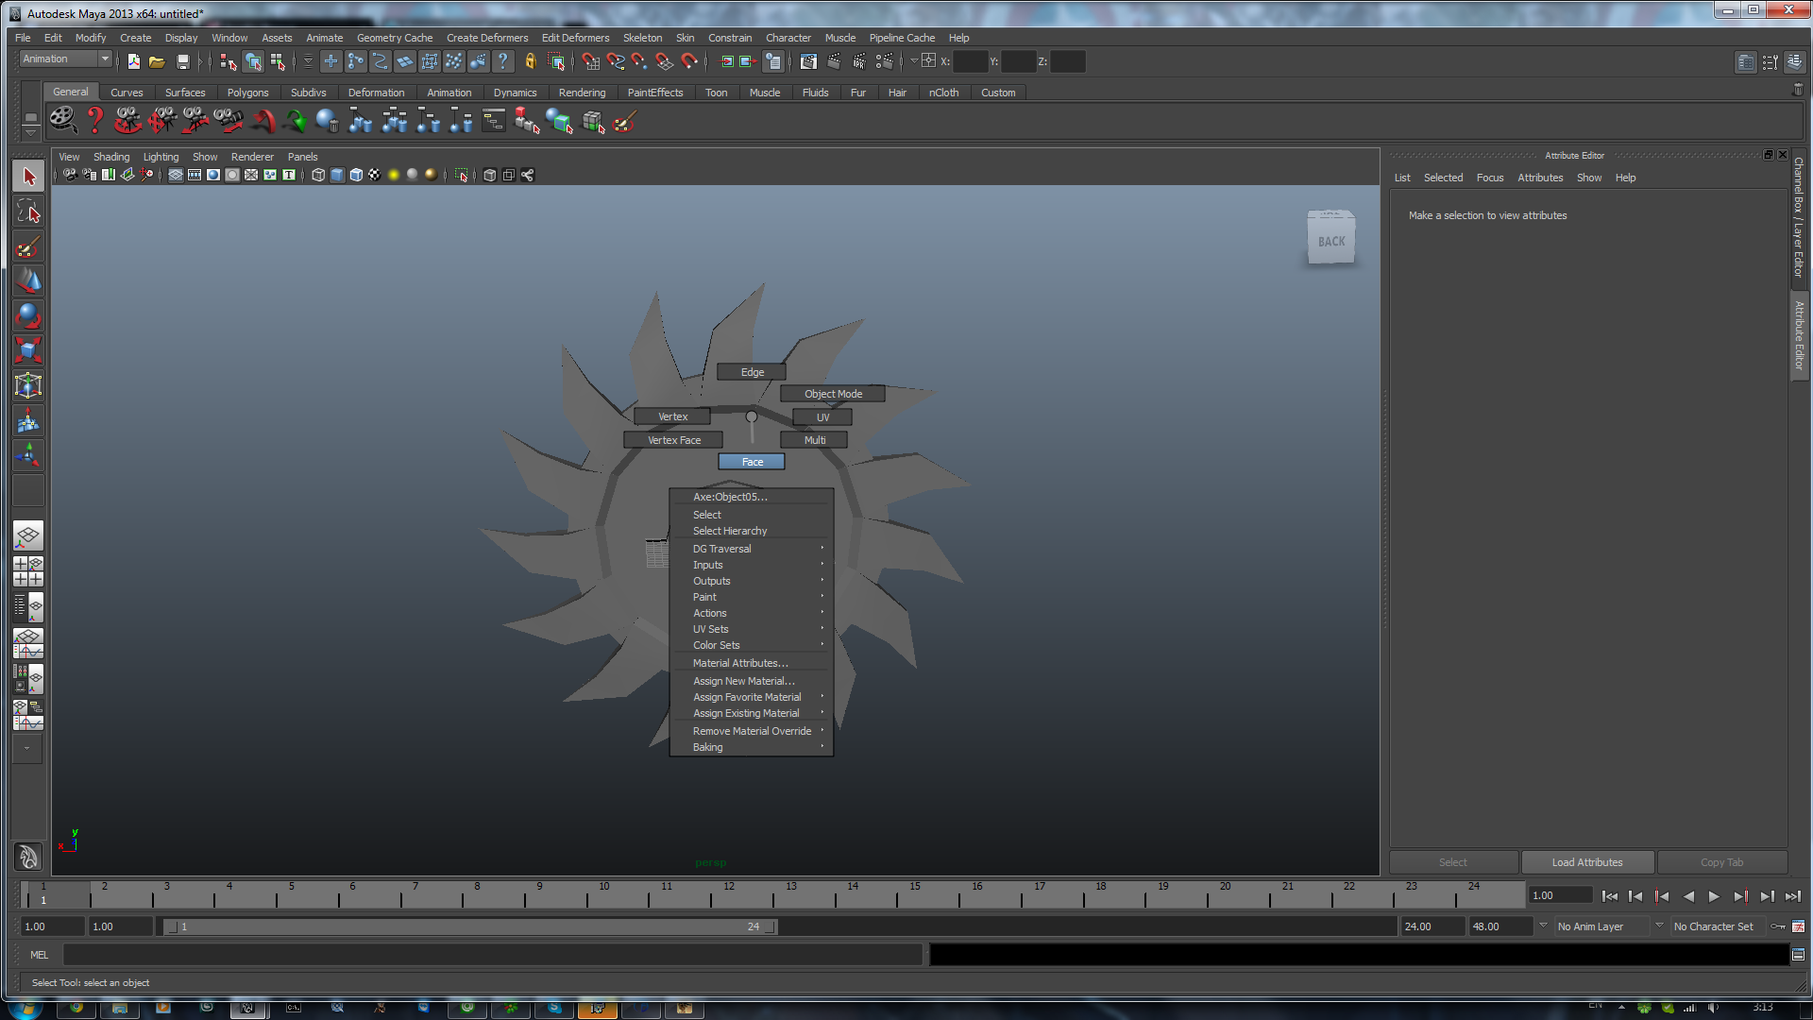This screenshot has height=1020, width=1813.
Task: Click the red question mark shelf icon
Action: coord(94,120)
